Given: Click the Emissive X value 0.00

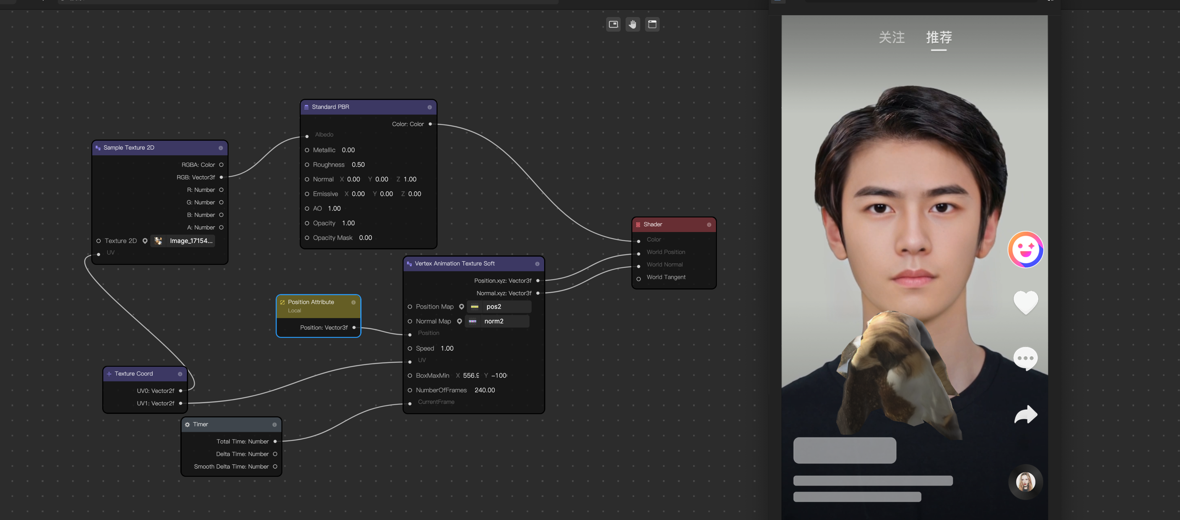Looking at the screenshot, I should (x=358, y=194).
